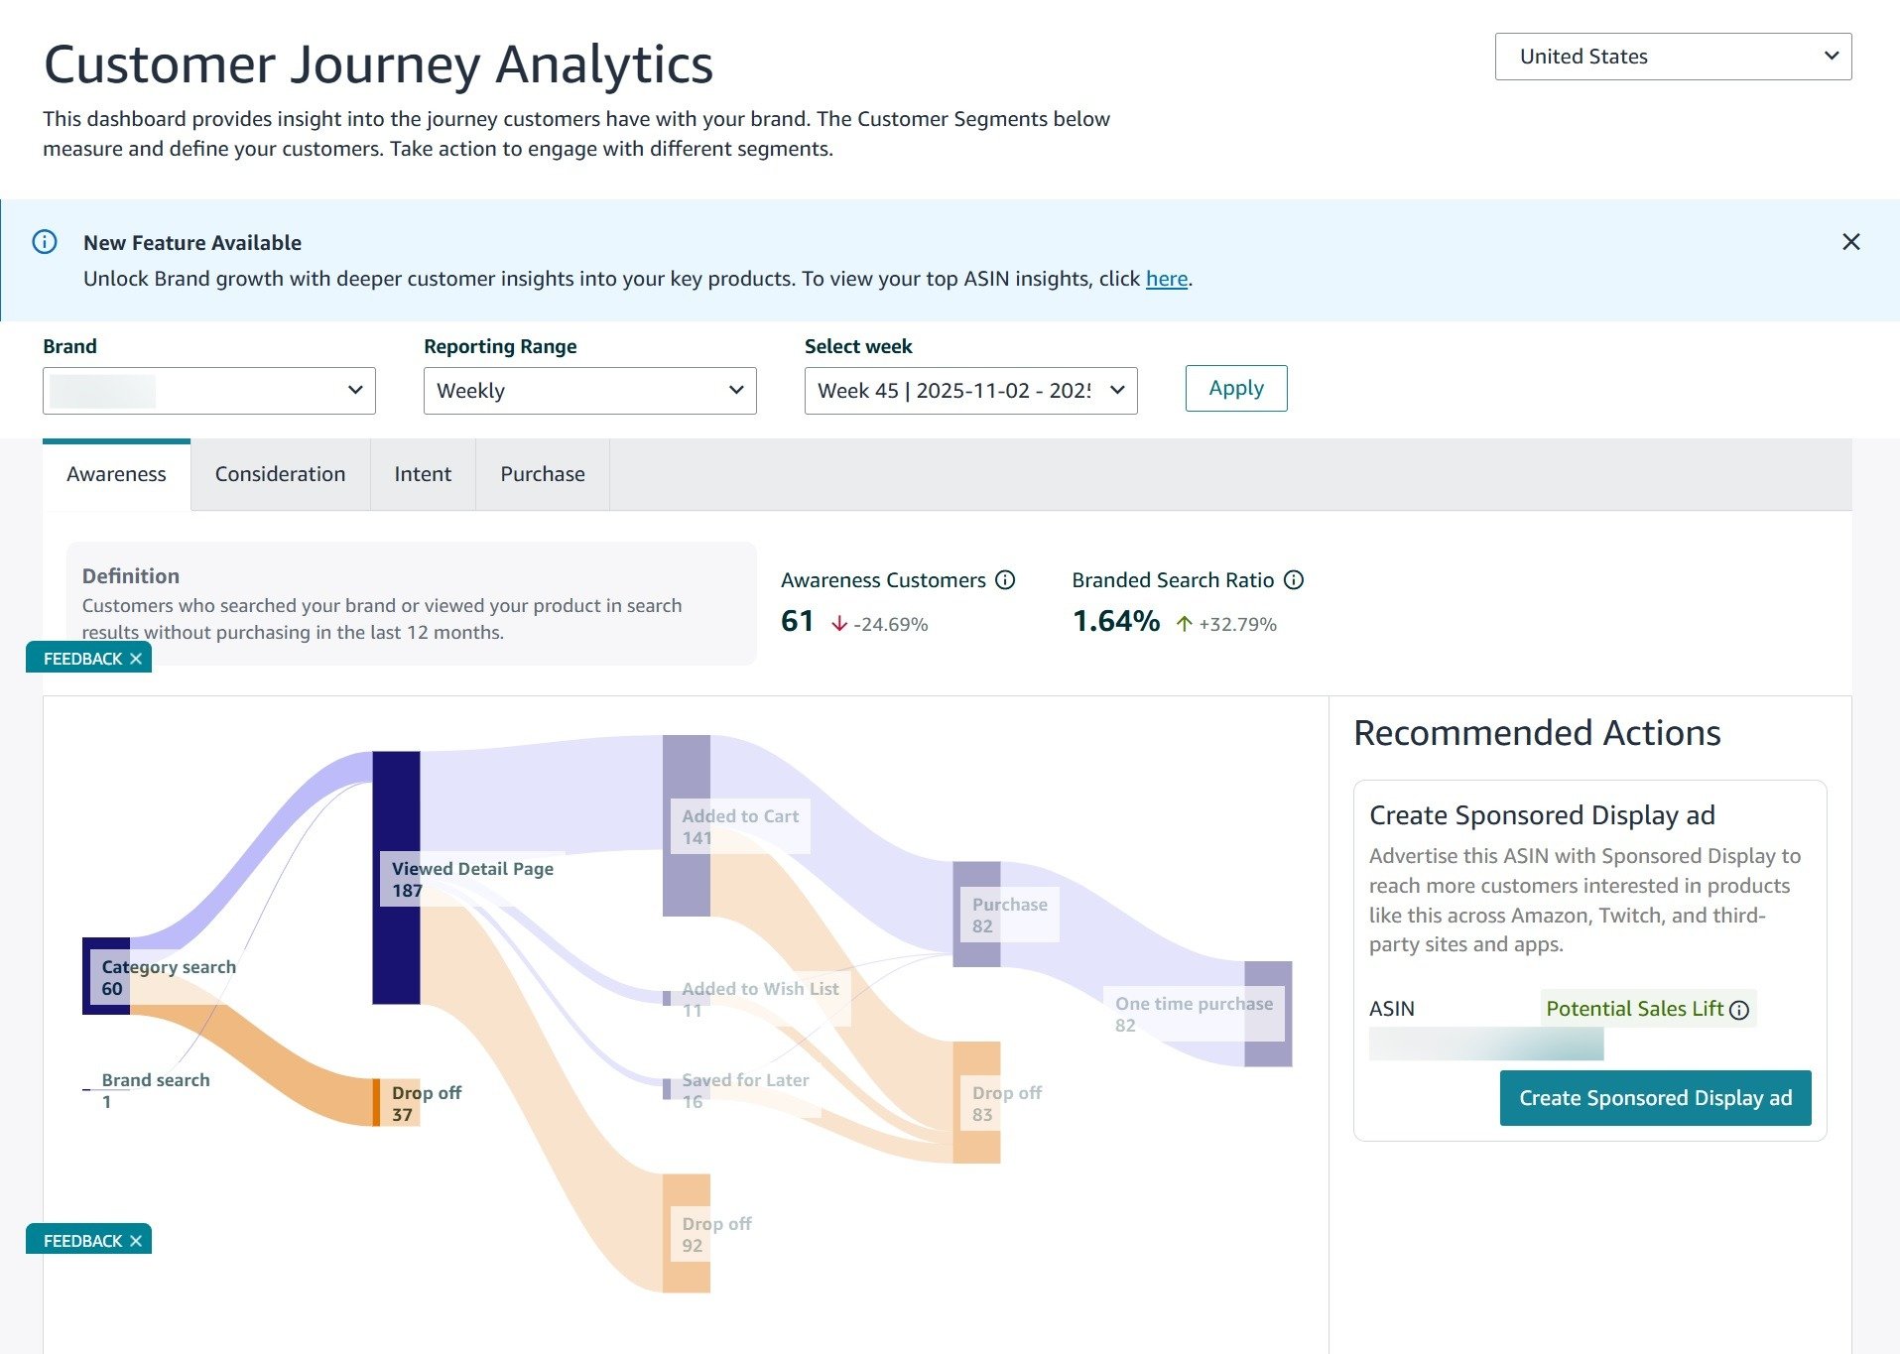Click the Potential Sales Lift info icon
This screenshot has height=1354, width=1900.
pyautogui.click(x=1738, y=1010)
